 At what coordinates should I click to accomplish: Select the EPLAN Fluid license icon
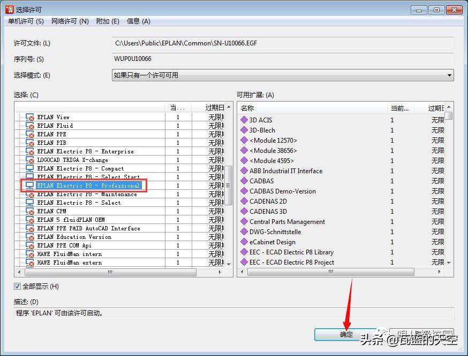pyautogui.click(x=30, y=126)
